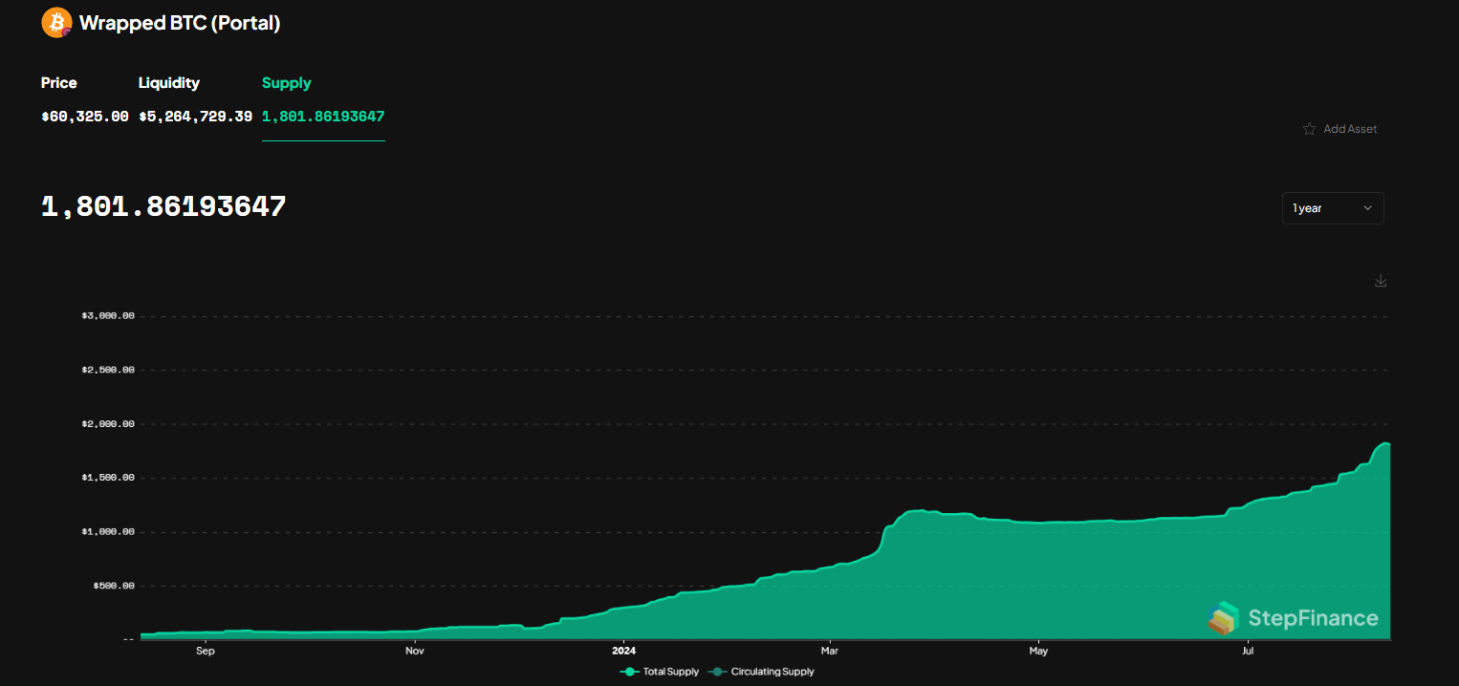
Task: Click the 2024 label on chart x-axis
Action: pyautogui.click(x=622, y=652)
